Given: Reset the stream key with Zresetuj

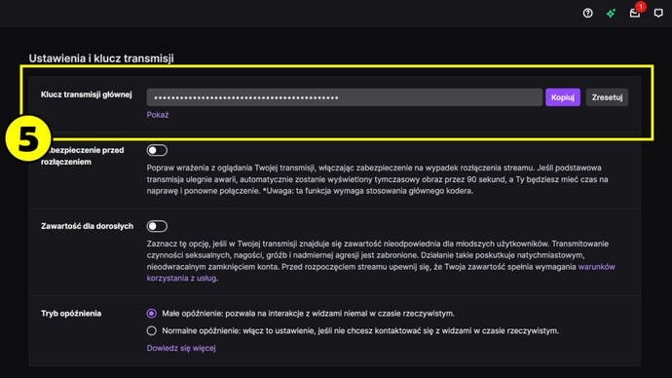Looking at the screenshot, I should 607,97.
